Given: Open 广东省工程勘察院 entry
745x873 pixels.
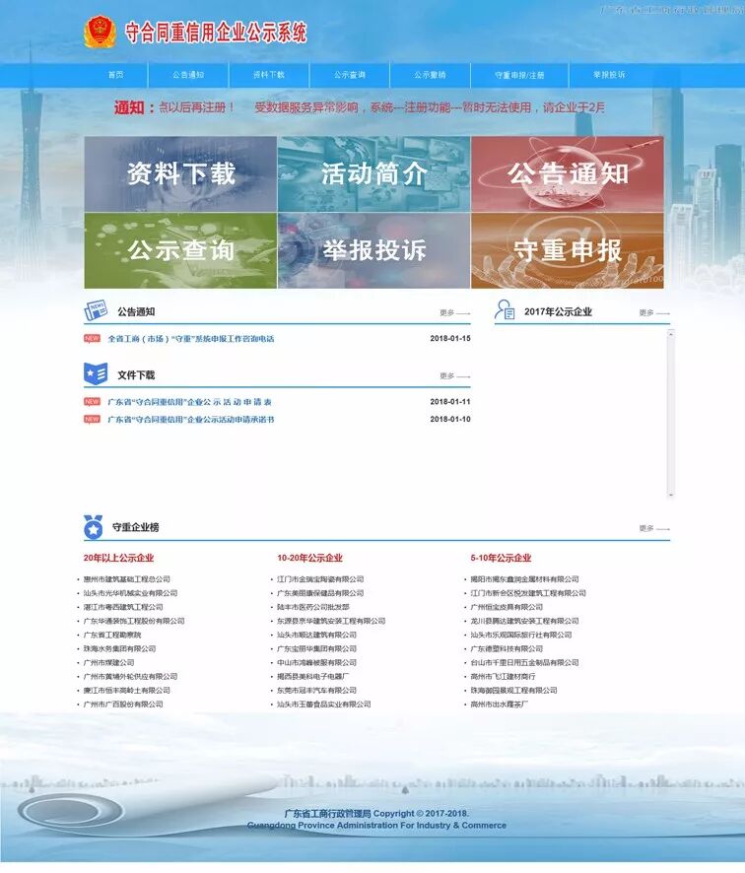Looking at the screenshot, I should (x=112, y=635).
